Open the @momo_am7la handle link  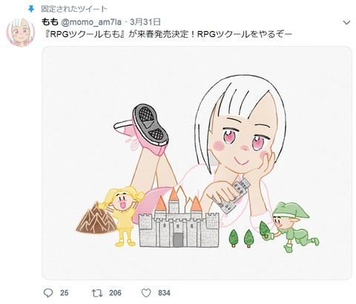coord(91,22)
